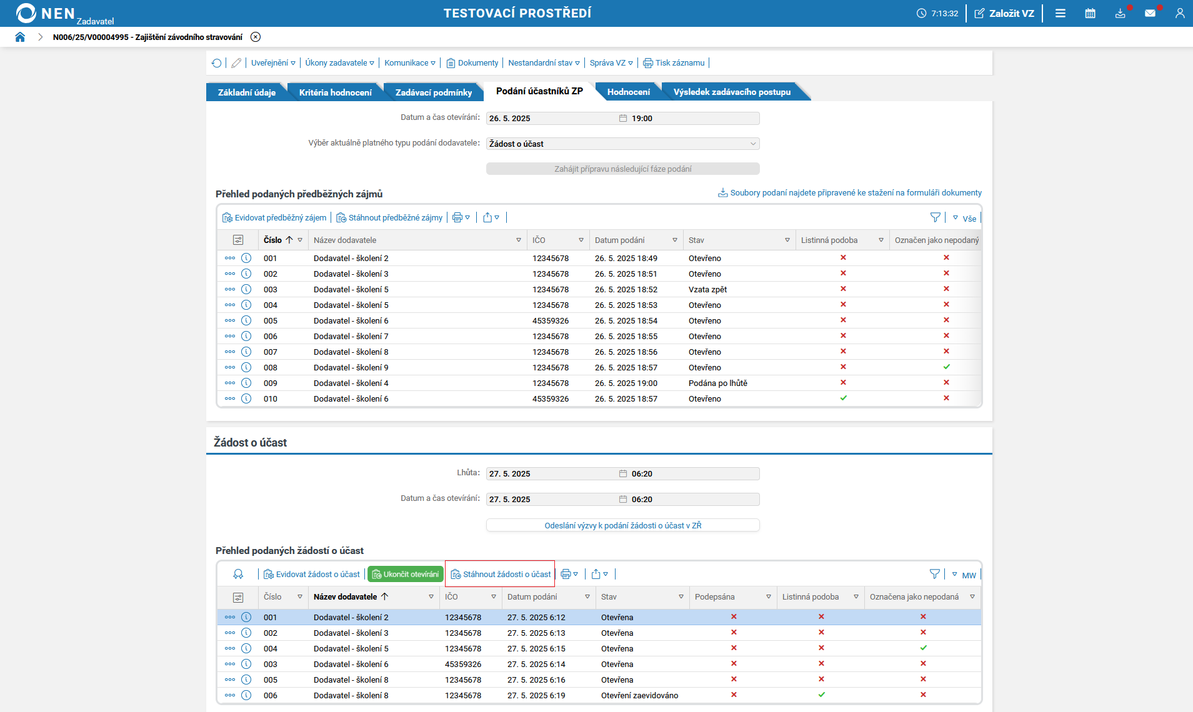
Task: Close the N006/25/V00004995 breadcrumb tab
Action: (256, 37)
